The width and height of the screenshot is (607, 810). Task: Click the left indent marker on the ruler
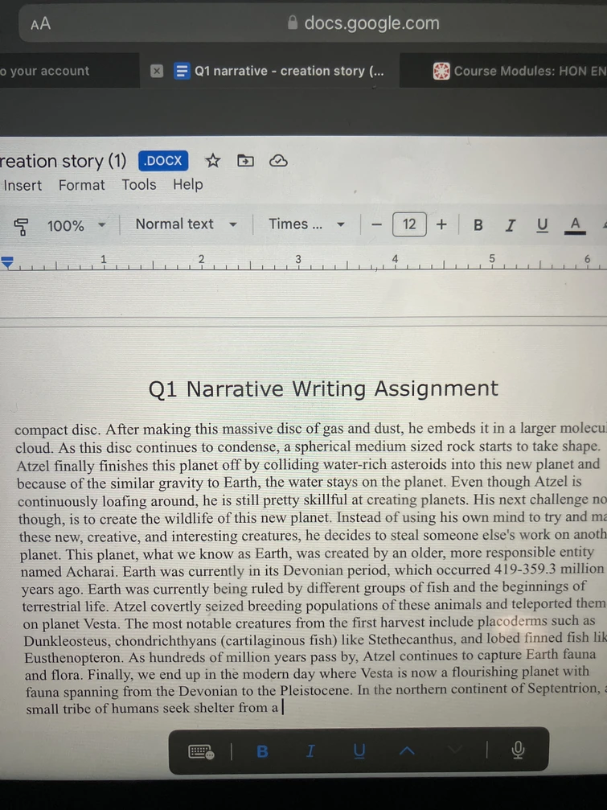pos(7,262)
